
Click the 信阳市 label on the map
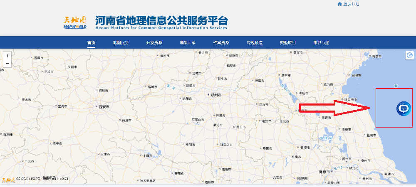pos(226,169)
